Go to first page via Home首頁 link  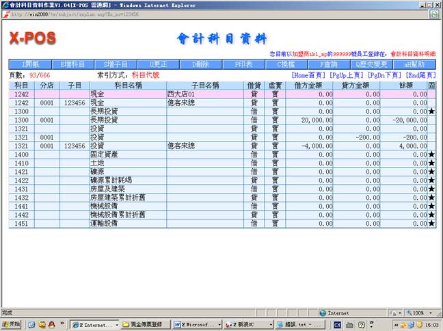click(309, 74)
